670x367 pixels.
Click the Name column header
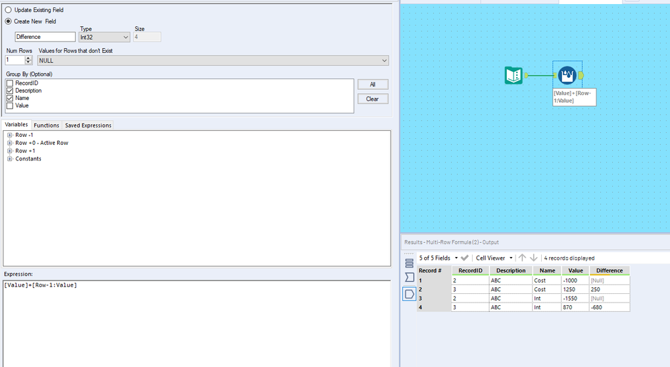547,270
